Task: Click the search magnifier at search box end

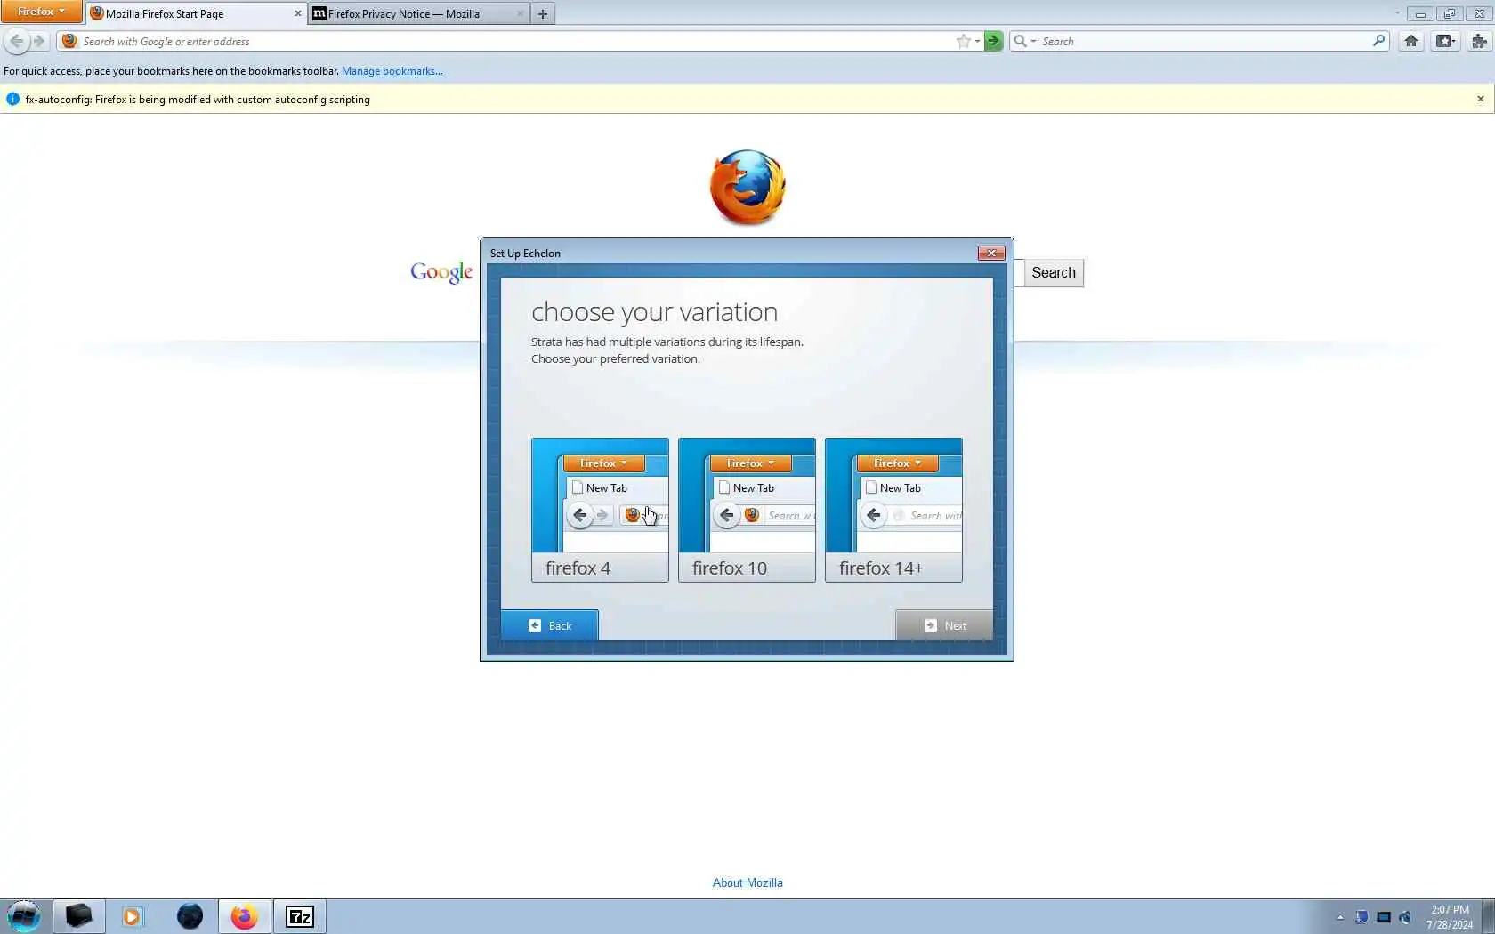Action: [1379, 41]
